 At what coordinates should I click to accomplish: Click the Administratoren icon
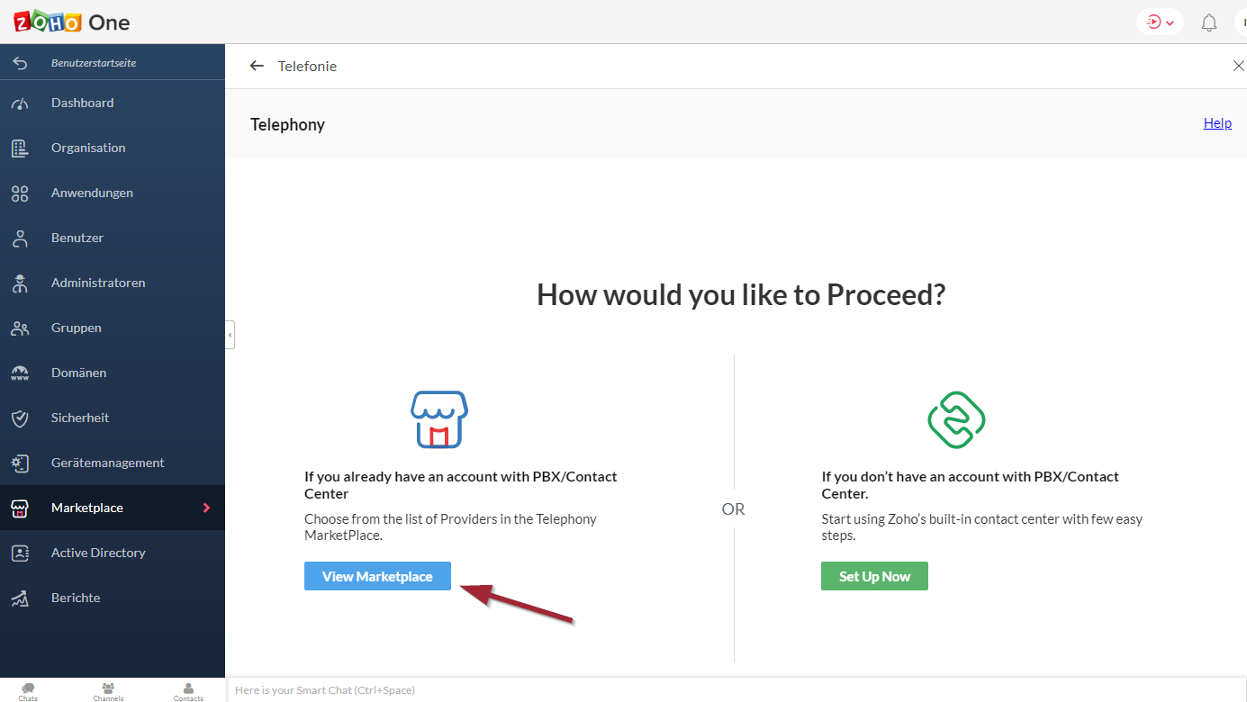coord(20,283)
